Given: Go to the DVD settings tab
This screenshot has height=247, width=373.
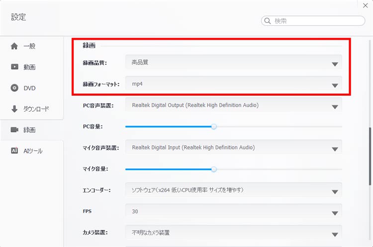Looking at the screenshot, I should 32,88.
